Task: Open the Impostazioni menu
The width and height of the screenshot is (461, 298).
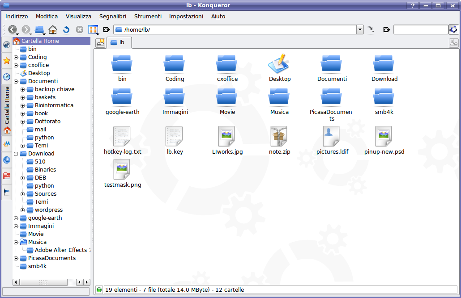Action: (186, 17)
